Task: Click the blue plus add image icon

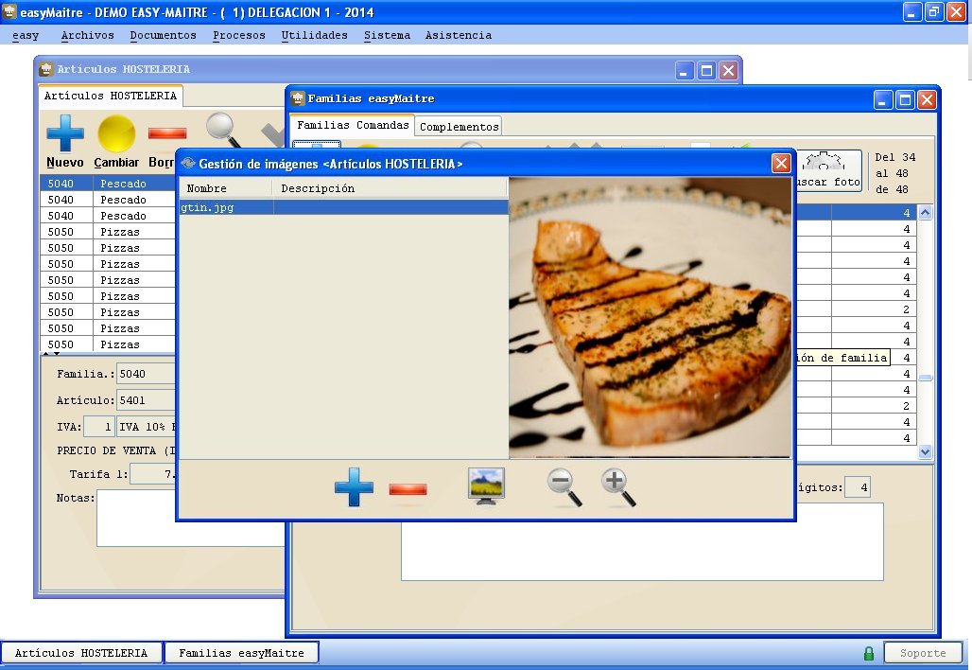Action: coord(354,487)
